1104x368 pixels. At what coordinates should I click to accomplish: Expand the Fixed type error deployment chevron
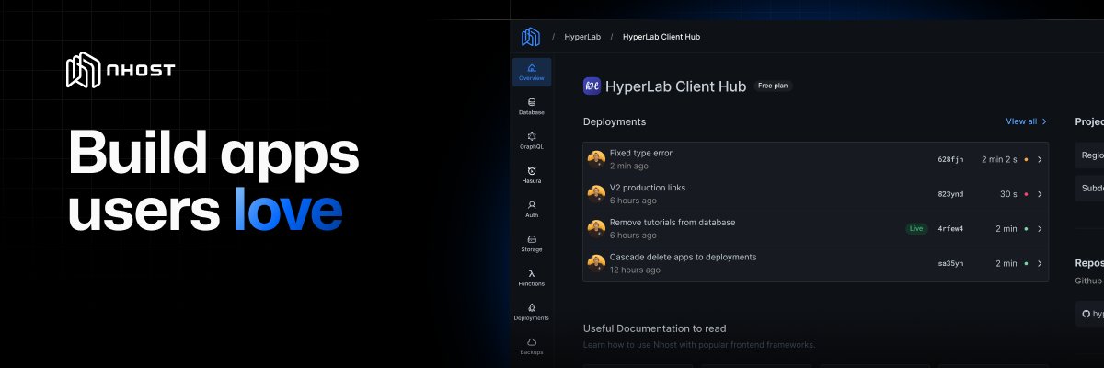pos(1040,159)
